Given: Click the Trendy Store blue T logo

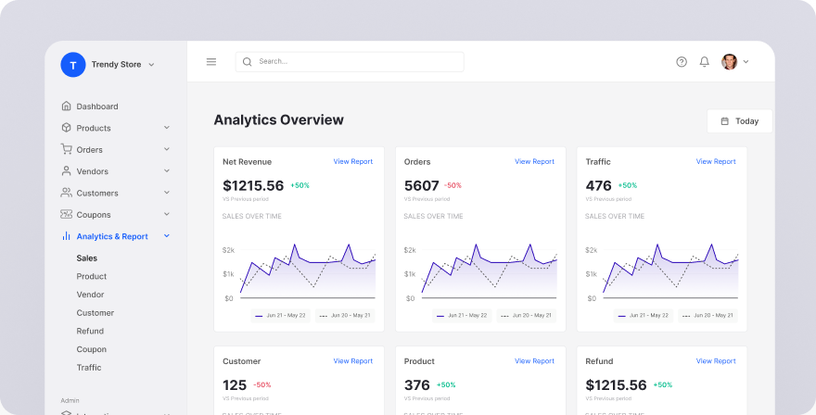Looking at the screenshot, I should (73, 65).
